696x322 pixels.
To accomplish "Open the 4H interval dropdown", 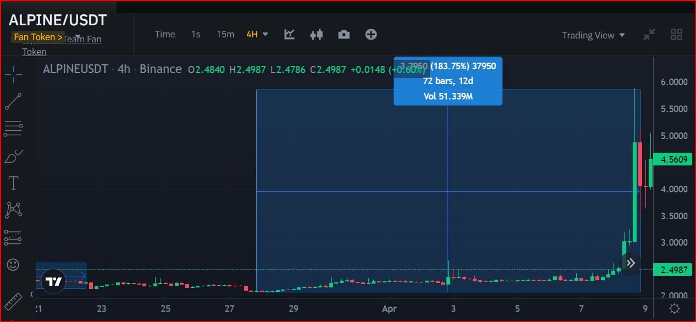I will coord(257,34).
